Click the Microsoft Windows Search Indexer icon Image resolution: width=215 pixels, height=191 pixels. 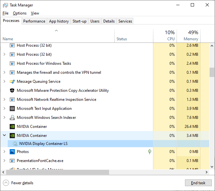[x=12, y=118]
